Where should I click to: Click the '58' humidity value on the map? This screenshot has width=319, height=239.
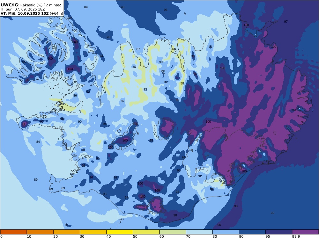[x=182, y=83]
